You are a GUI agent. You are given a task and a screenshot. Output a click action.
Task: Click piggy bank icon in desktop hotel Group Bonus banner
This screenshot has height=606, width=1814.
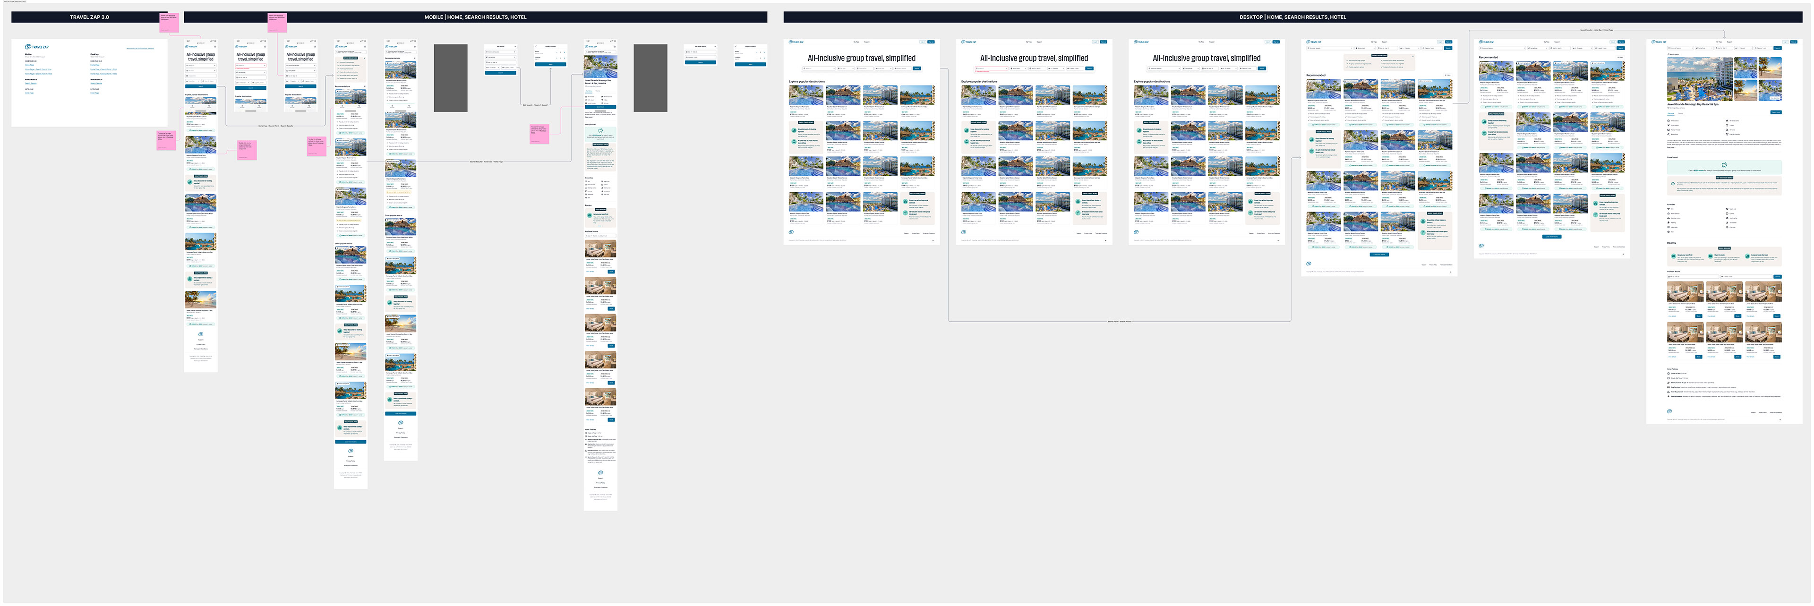(1724, 165)
